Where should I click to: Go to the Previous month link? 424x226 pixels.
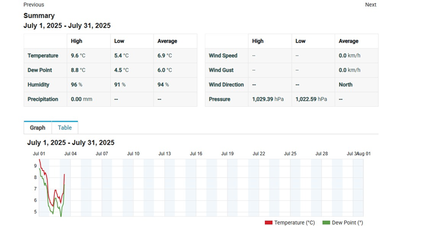pyautogui.click(x=34, y=5)
